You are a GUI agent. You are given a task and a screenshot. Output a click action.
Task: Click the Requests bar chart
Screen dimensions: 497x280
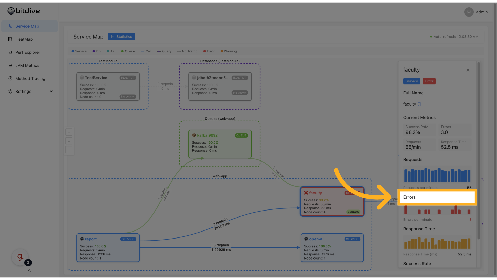coord(437,175)
